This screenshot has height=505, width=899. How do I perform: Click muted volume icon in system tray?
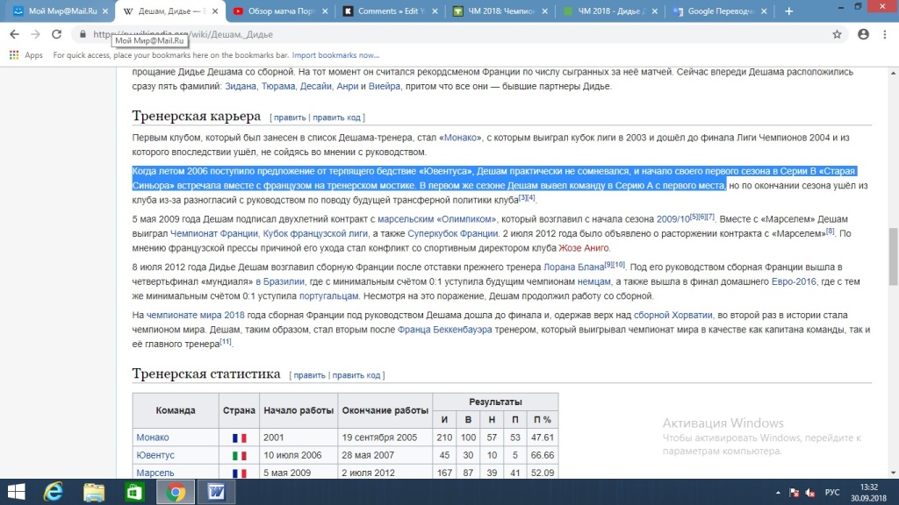coord(810,493)
